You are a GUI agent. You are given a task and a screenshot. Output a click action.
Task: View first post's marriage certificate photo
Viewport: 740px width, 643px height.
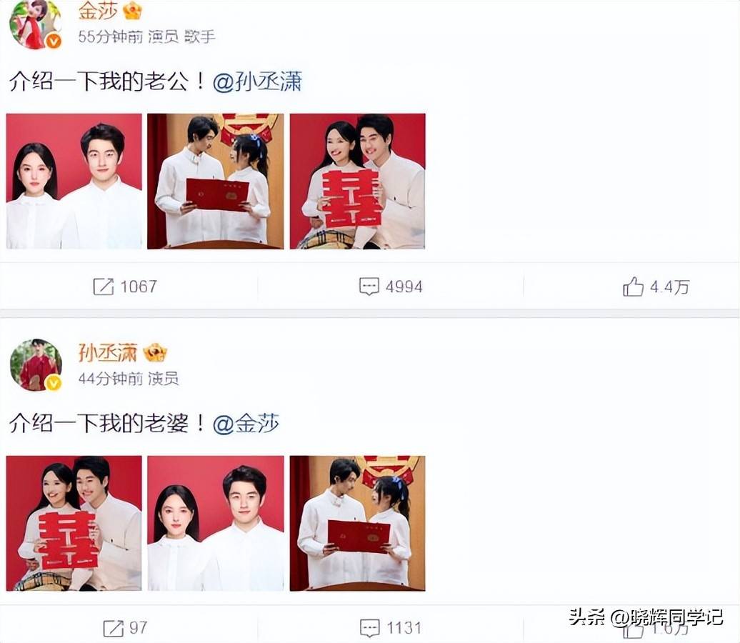(216, 181)
